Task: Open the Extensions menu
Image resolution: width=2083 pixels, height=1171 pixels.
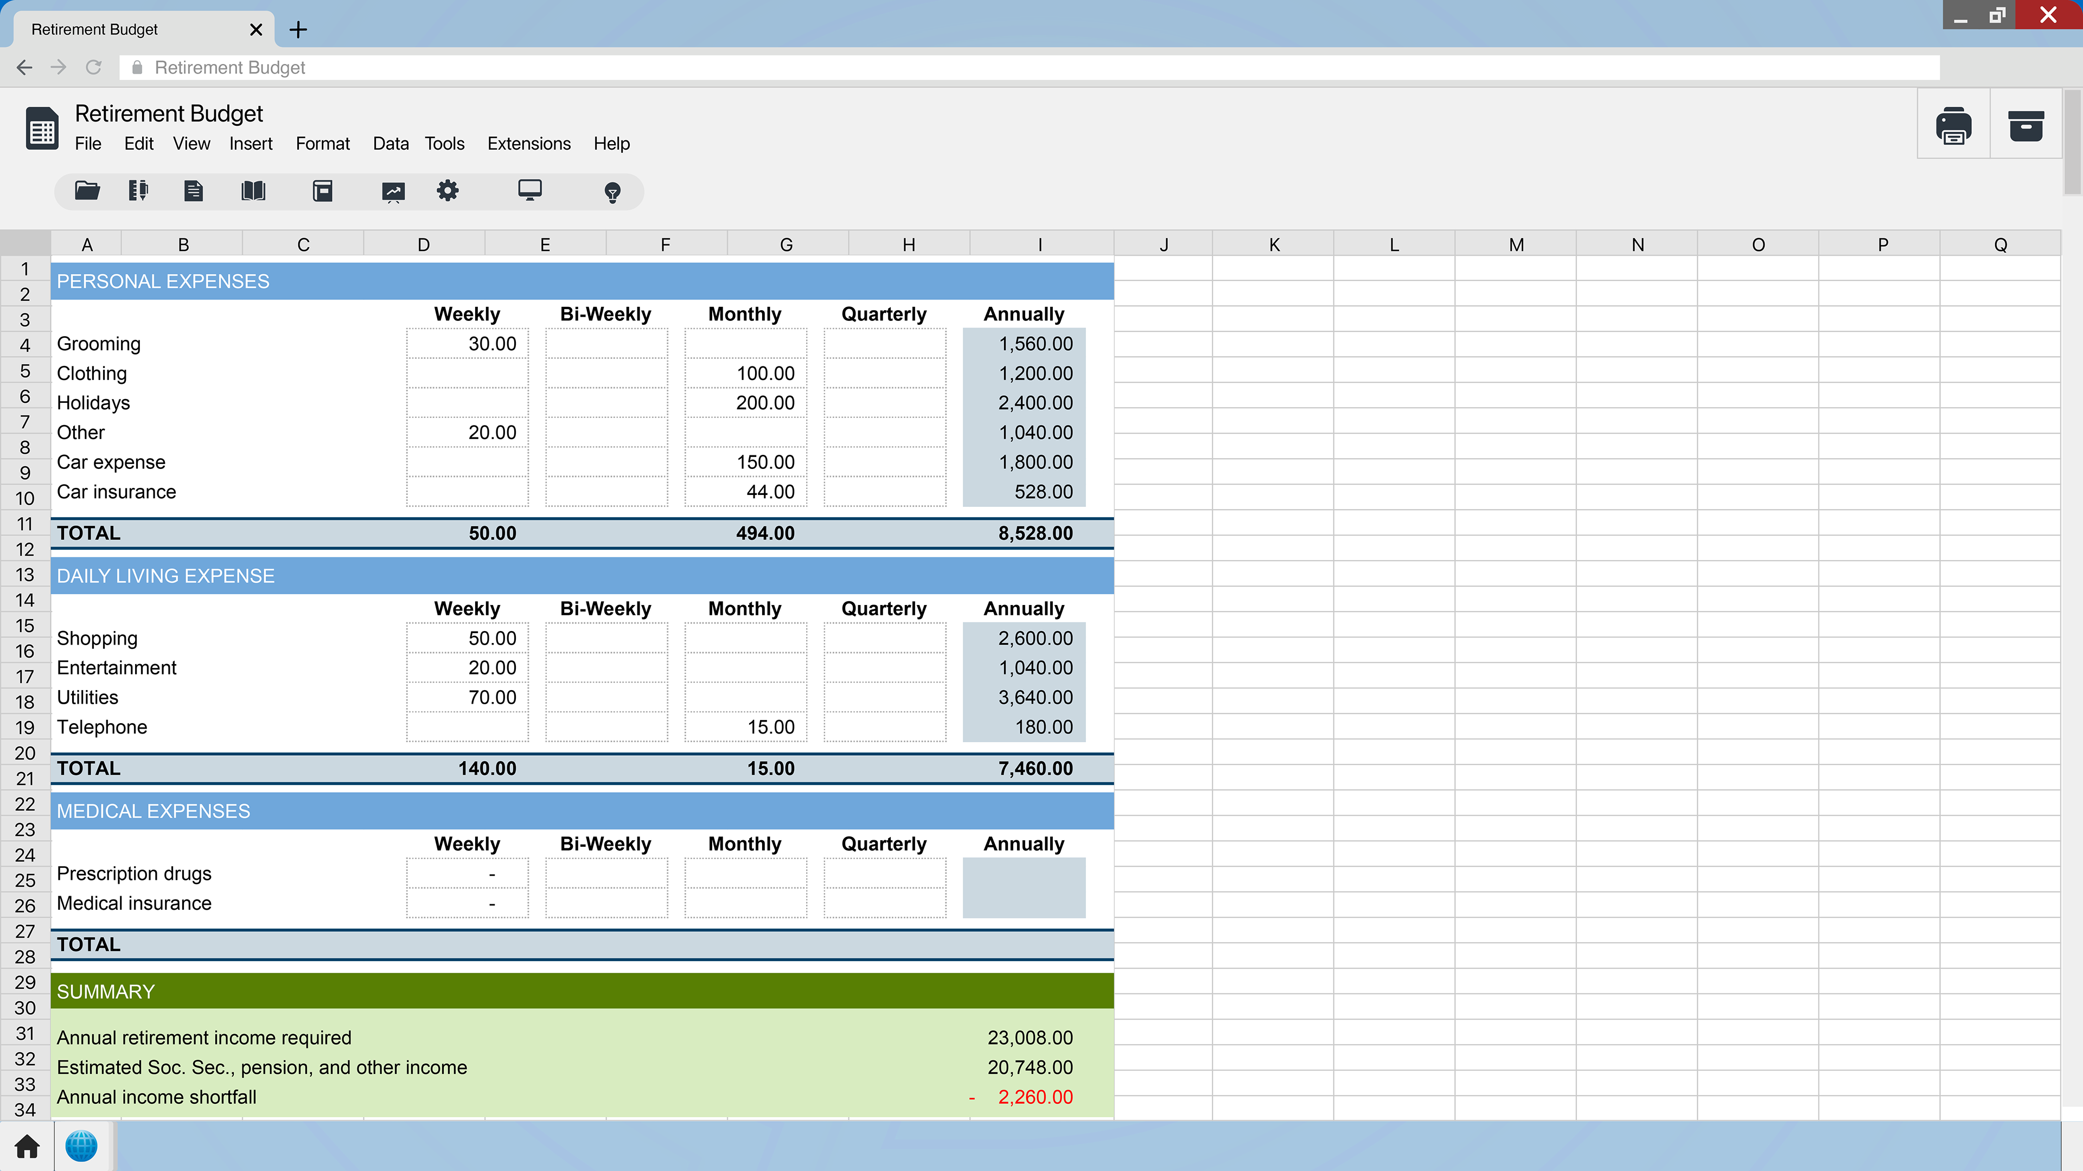Action: coord(529,144)
